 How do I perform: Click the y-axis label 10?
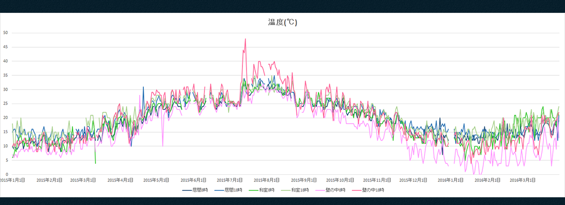6,146
